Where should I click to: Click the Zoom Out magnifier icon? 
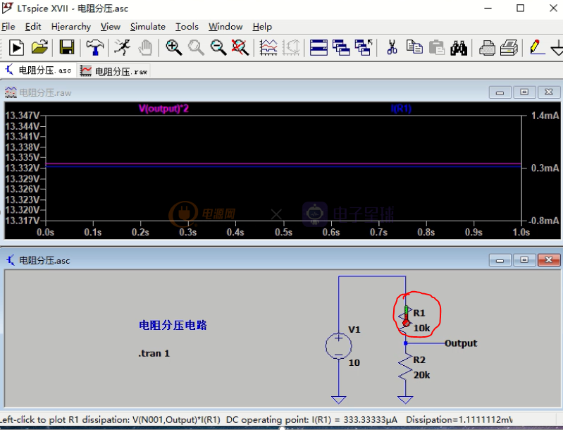218,48
